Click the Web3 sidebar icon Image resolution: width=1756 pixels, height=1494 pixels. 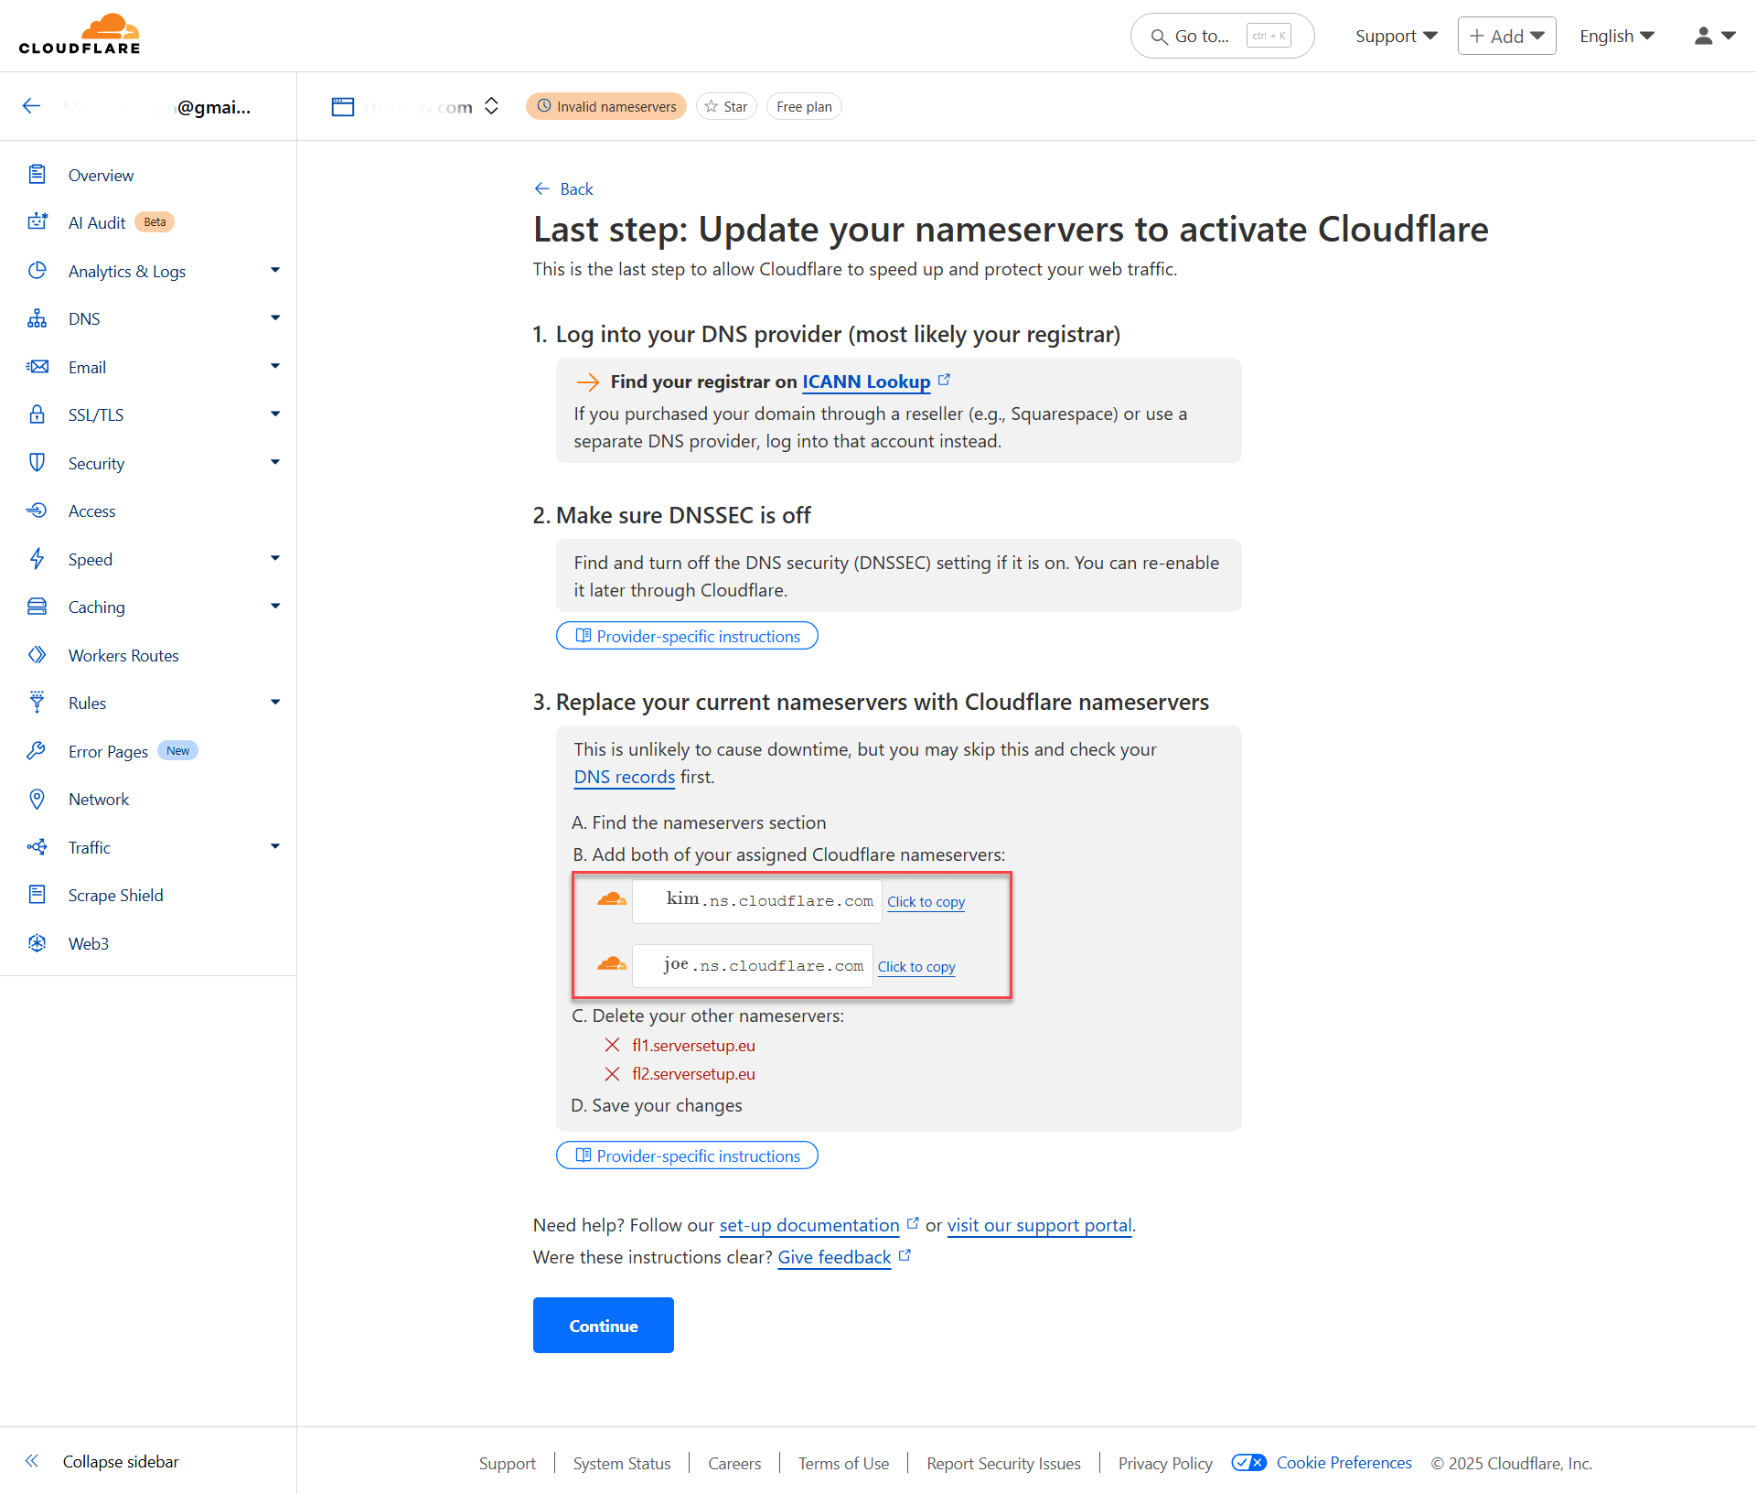37,943
